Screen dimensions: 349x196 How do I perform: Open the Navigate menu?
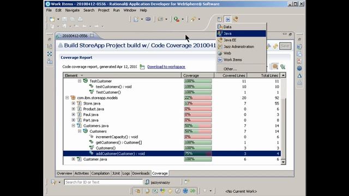[73, 10]
